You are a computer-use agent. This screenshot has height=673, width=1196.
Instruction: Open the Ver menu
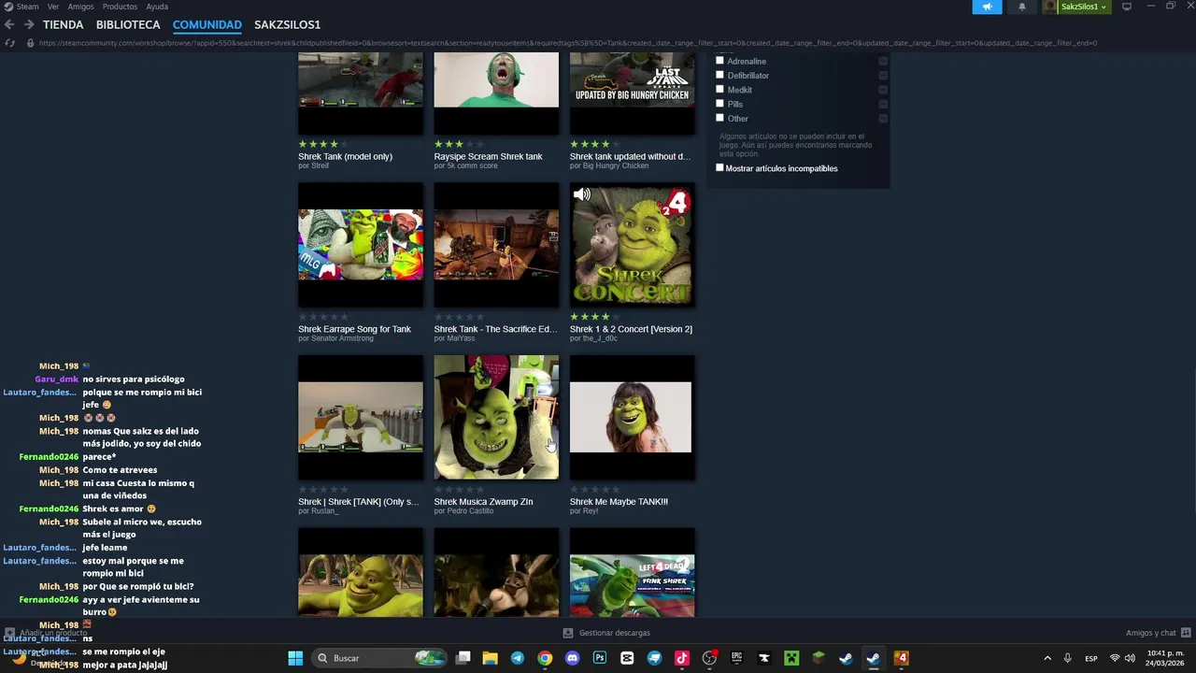coord(53,7)
